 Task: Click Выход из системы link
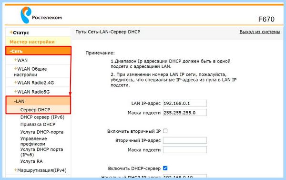point(260,32)
